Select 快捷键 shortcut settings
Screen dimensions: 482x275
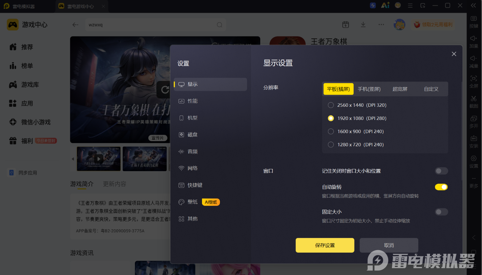(x=210, y=185)
